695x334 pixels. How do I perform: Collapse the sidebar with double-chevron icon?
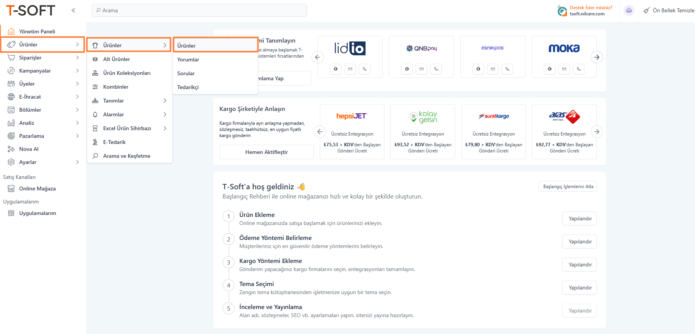73,10
